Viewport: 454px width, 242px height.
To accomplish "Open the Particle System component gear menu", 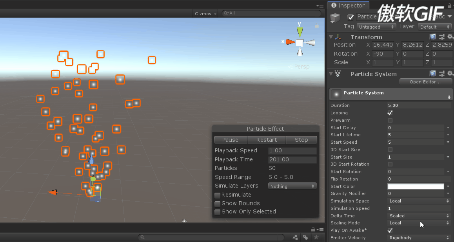I will tap(450, 74).
